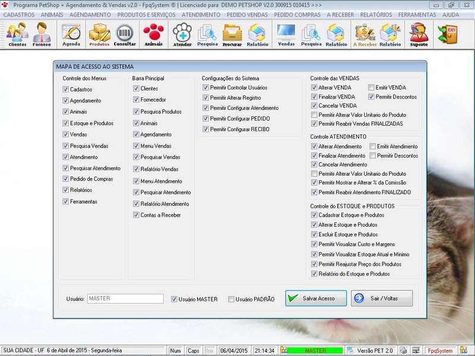
Task: Toggle Estoque e Produtos menu checkbox
Action: click(65, 123)
